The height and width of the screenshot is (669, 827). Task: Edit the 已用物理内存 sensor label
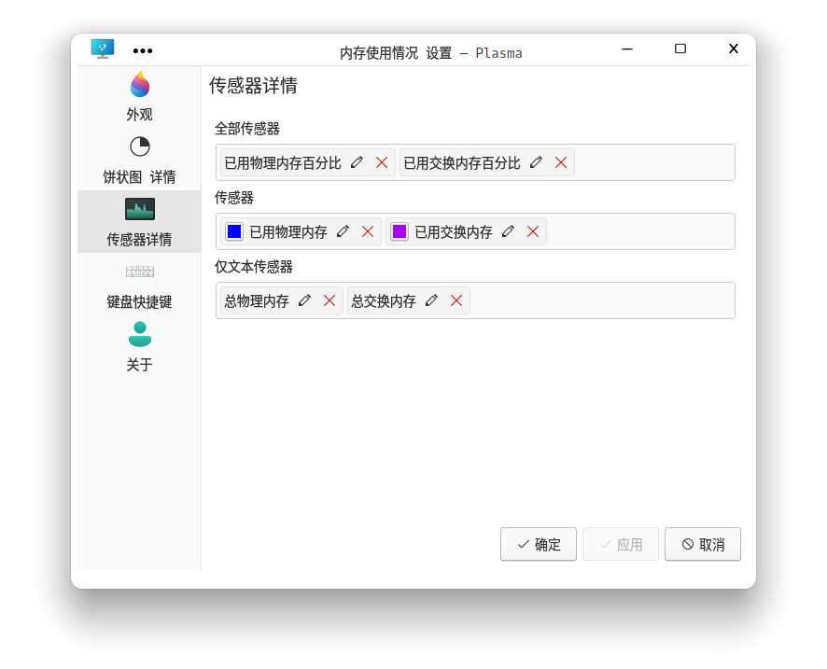click(x=343, y=231)
